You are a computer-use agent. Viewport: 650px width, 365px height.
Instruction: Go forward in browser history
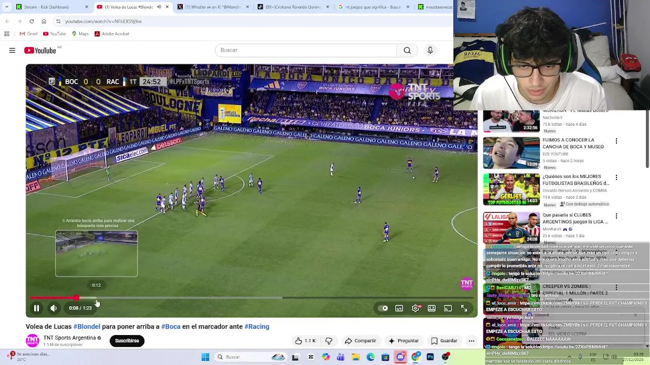click(x=19, y=21)
